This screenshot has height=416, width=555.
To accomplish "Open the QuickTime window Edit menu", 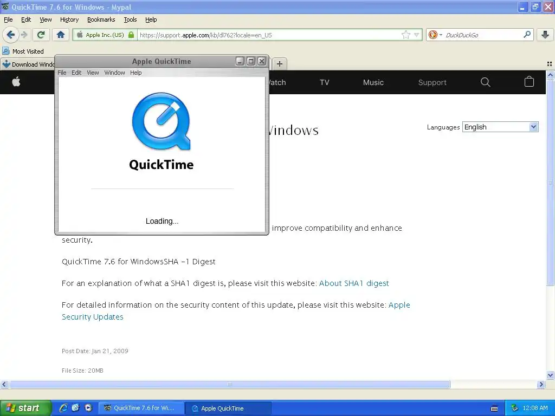I will [x=76, y=73].
